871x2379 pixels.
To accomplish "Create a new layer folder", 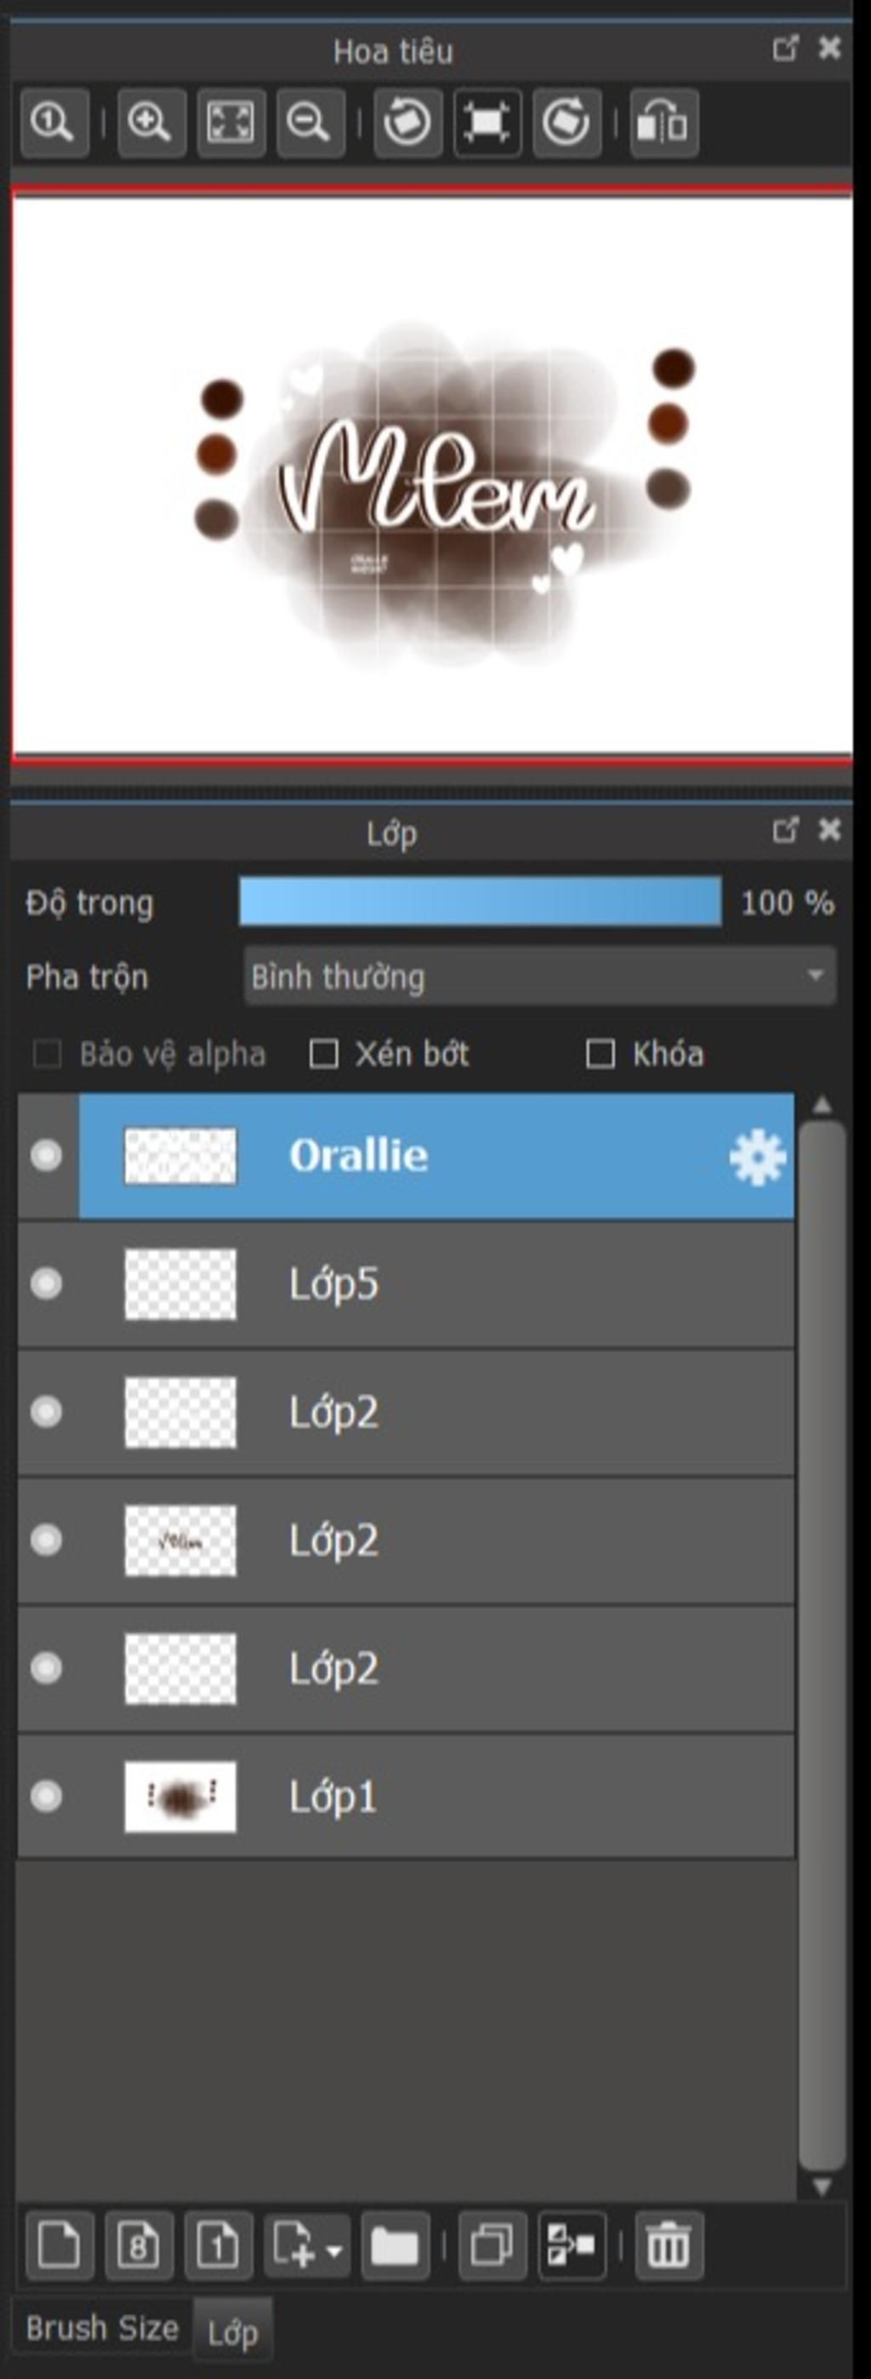I will 395,2246.
